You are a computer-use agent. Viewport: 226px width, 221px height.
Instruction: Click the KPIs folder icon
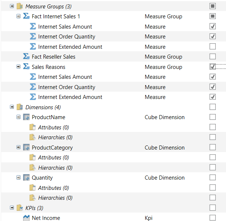(19, 208)
